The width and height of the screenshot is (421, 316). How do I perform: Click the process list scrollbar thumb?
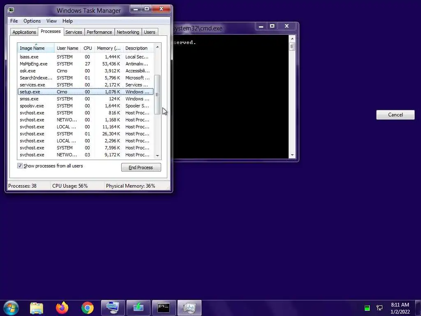[x=157, y=95]
